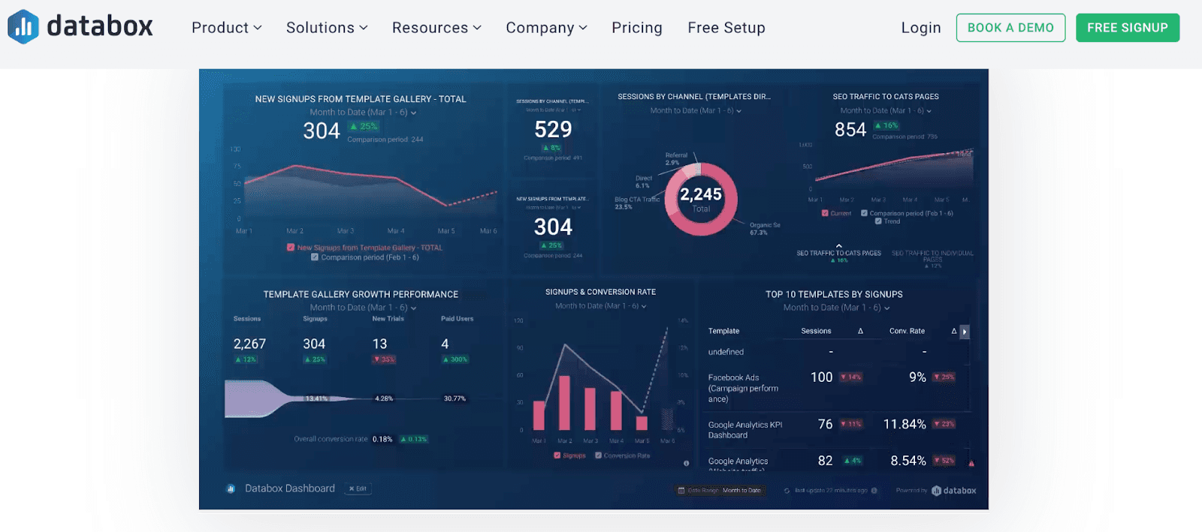Open Month to Date dropdown under New Signups - Total
This screenshot has width=1202, height=532.
[x=363, y=113]
